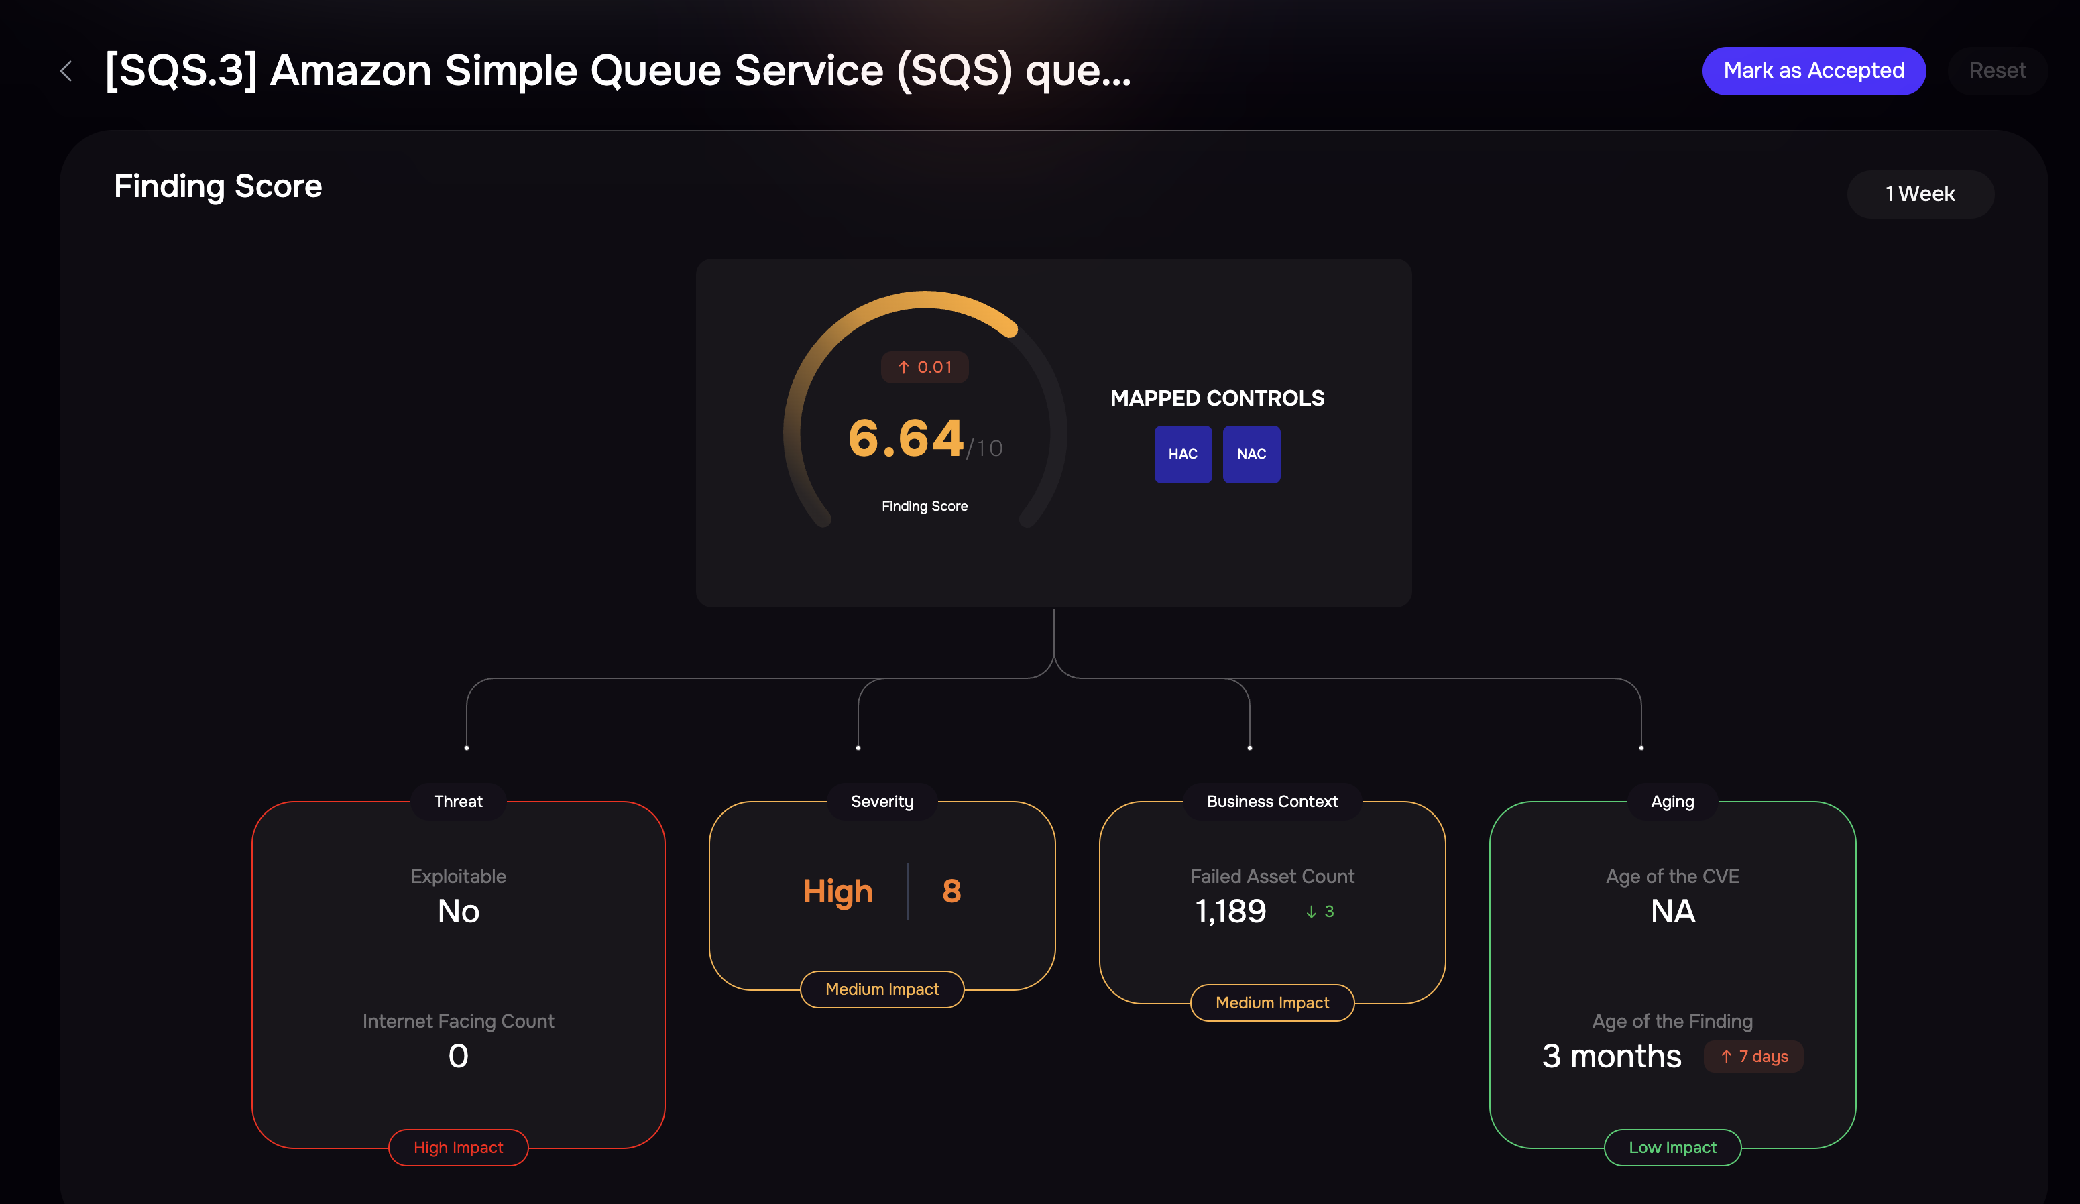Viewport: 2080px width, 1204px height.
Task: Click the High Impact tag
Action: point(458,1147)
